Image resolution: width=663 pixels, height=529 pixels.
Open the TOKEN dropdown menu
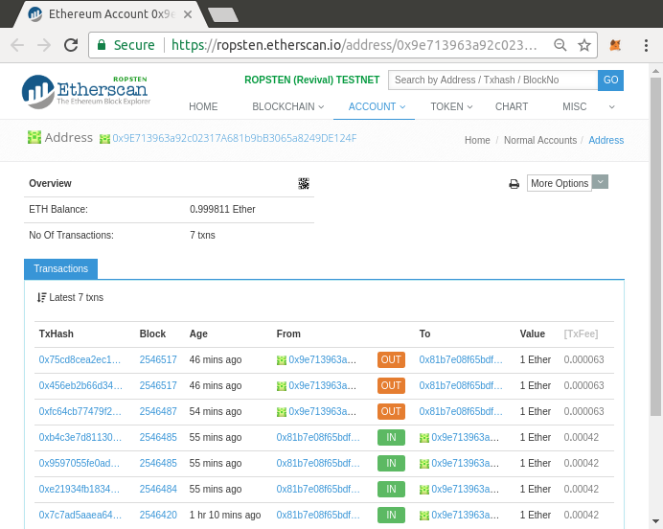point(450,106)
